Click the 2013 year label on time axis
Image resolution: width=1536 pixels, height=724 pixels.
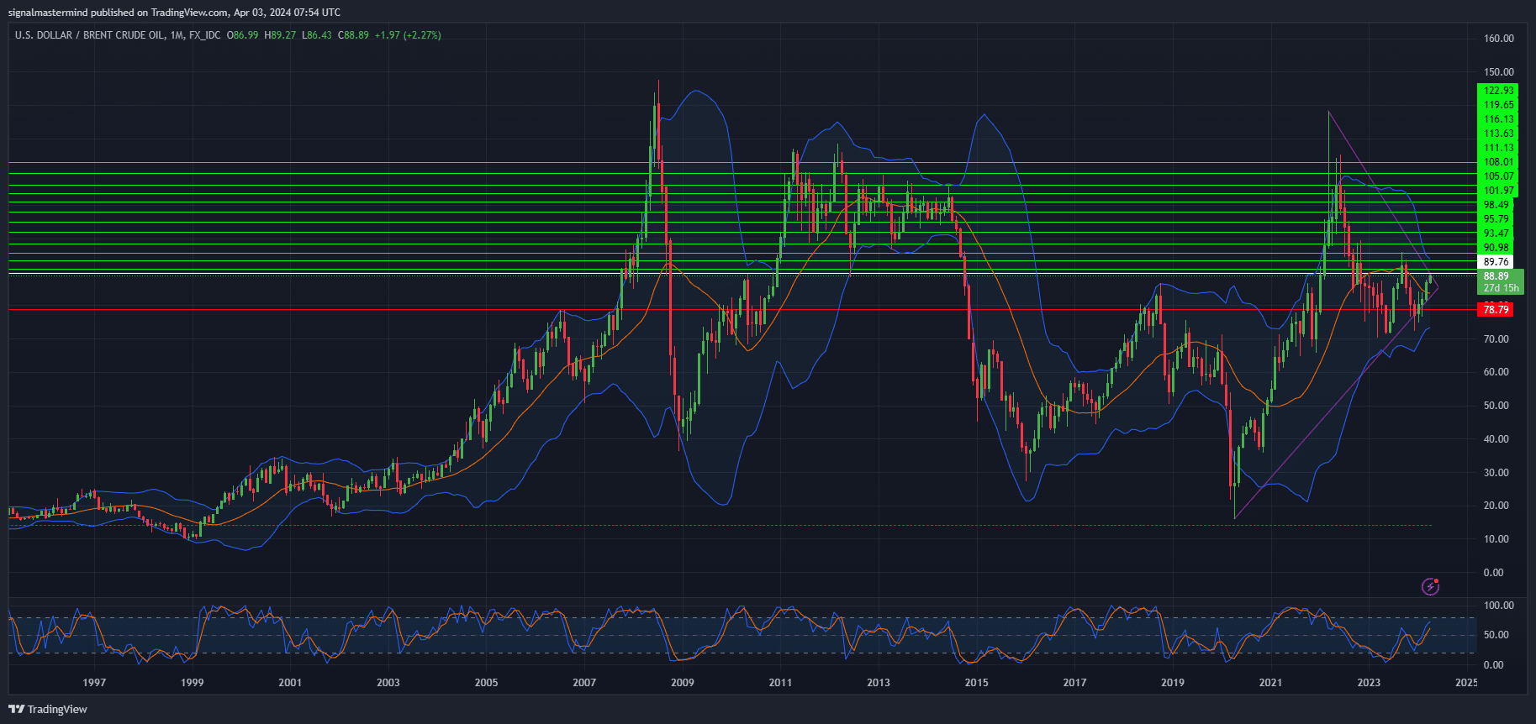tap(879, 682)
